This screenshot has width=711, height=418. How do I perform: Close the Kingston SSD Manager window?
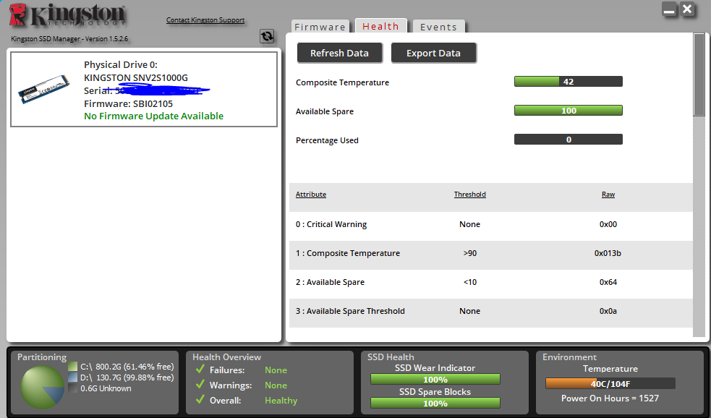coord(688,9)
